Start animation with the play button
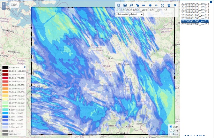 coord(197,136)
